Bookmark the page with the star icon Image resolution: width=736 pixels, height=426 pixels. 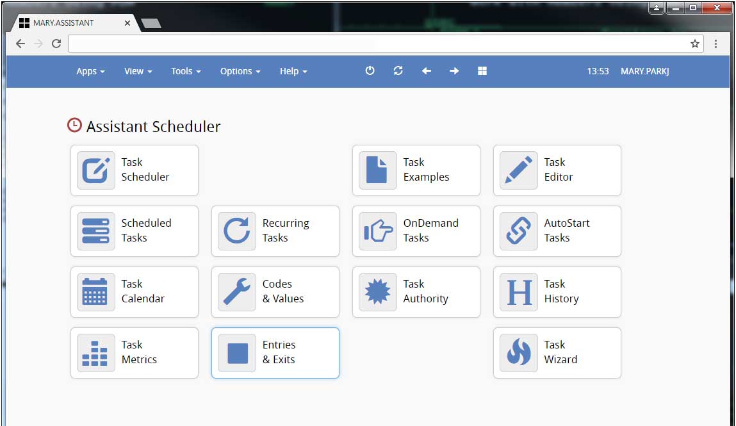click(x=695, y=44)
